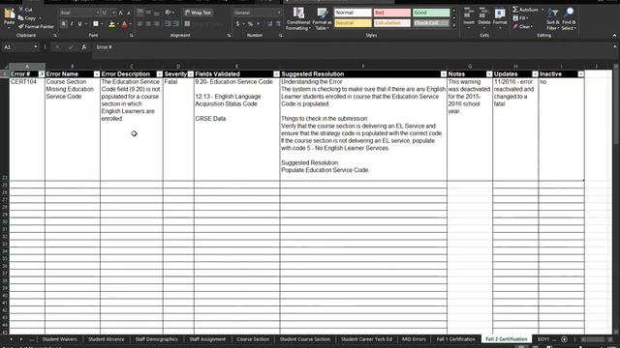Screen dimensions: 620x348
Task: Switch to Student Waivers sheet tab
Action: tap(59, 339)
